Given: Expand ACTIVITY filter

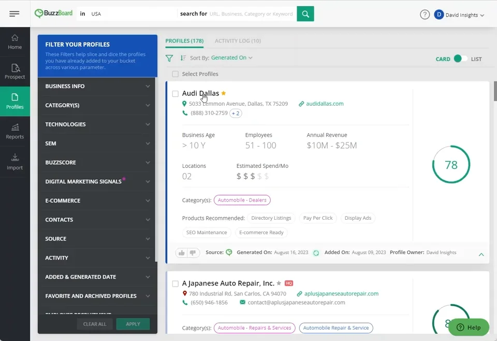Looking at the screenshot, I should point(97,258).
